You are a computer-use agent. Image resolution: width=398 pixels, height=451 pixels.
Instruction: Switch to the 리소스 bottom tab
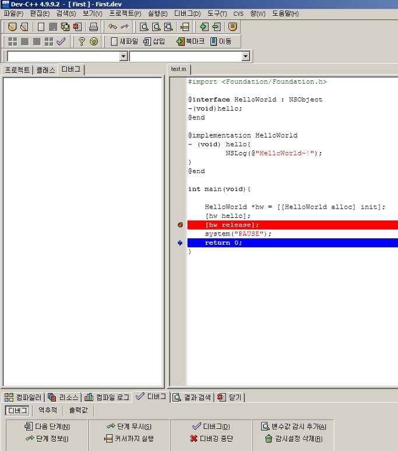click(x=64, y=397)
